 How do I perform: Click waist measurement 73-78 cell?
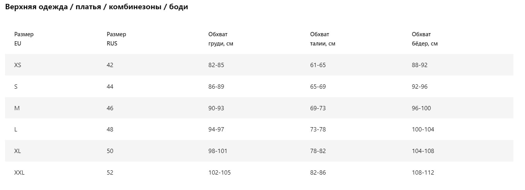click(318, 129)
